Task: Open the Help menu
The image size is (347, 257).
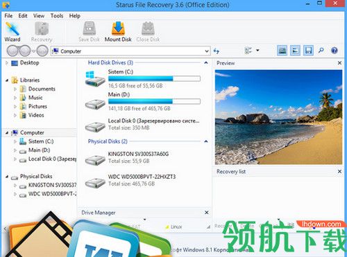Action: pos(75,16)
